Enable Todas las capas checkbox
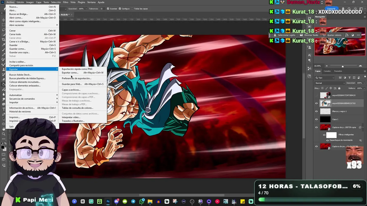 tap(132, 9)
